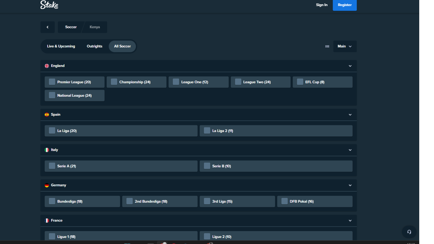Click the England flag icon

tap(47, 66)
